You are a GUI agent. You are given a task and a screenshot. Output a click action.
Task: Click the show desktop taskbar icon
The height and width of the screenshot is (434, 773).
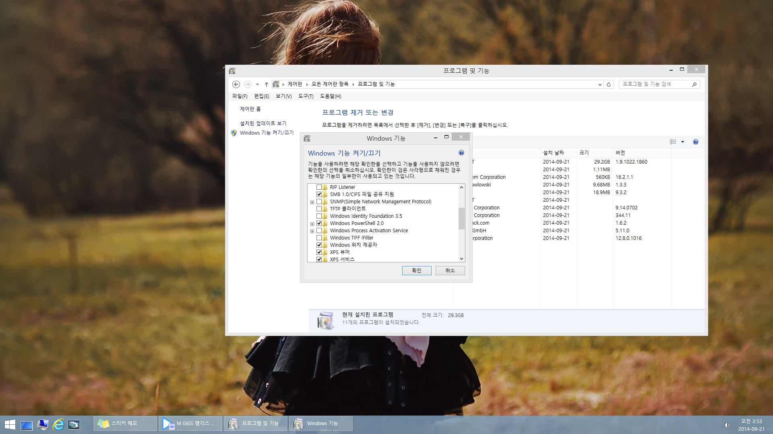pyautogui.click(x=27, y=425)
